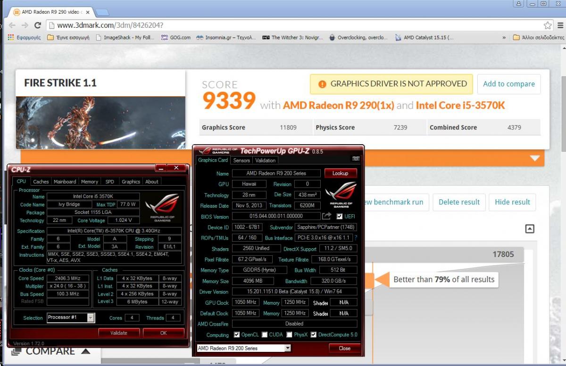
Task: Click the browser back arrow
Action: [x=12, y=25]
